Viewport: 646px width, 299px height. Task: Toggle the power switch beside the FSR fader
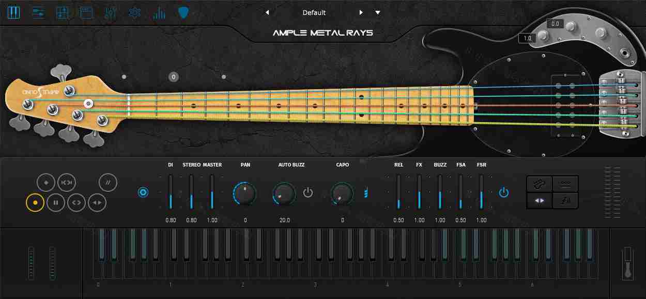pos(503,192)
